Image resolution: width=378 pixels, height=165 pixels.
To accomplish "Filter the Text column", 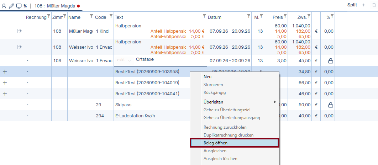I will point(204,16).
